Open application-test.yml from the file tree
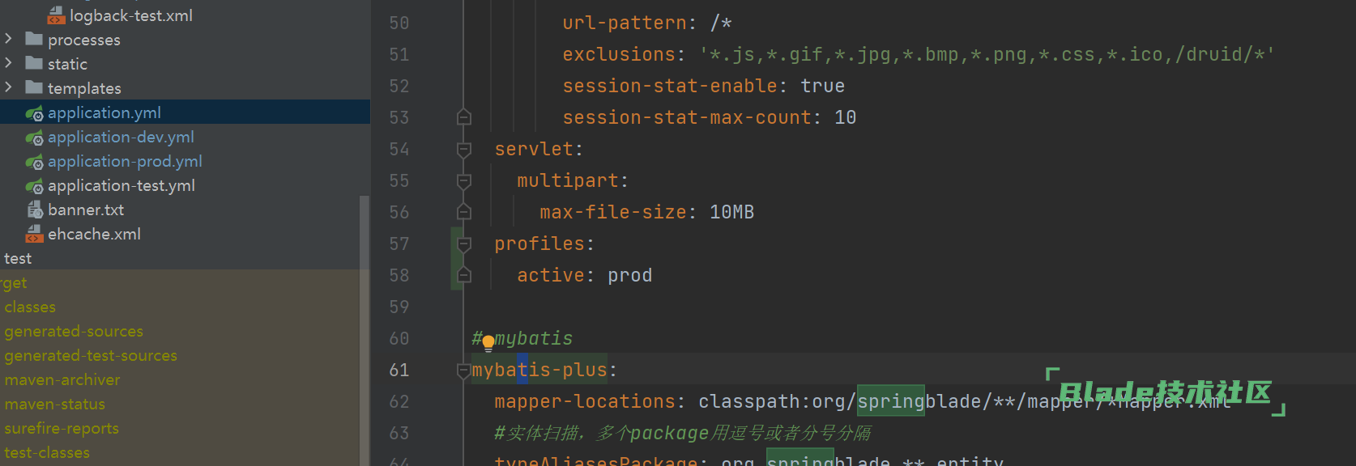1356x466 pixels. (121, 186)
